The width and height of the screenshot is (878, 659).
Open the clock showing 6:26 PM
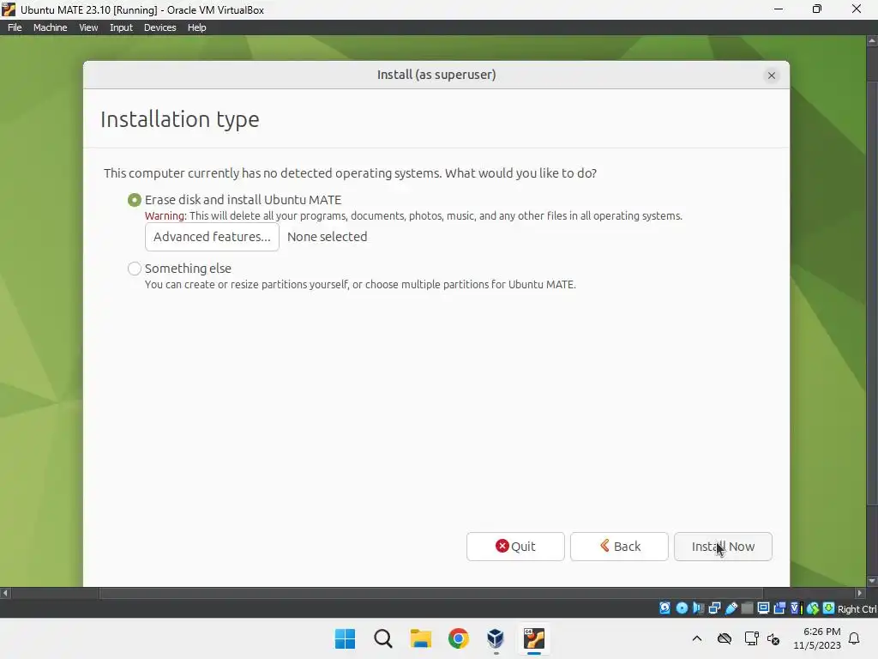[817, 638]
